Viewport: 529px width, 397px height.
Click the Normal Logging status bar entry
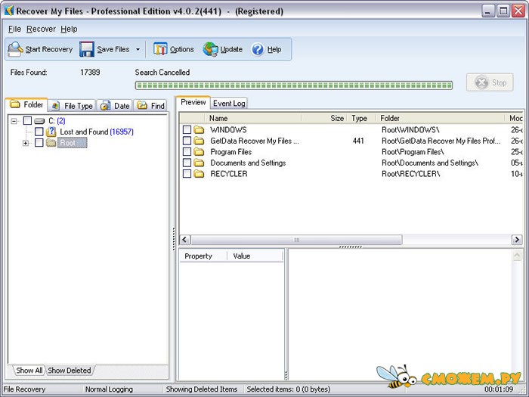pos(109,389)
